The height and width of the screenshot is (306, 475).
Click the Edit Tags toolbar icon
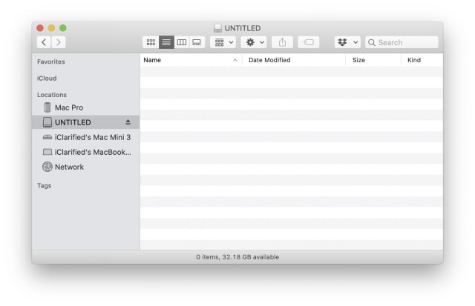309,42
